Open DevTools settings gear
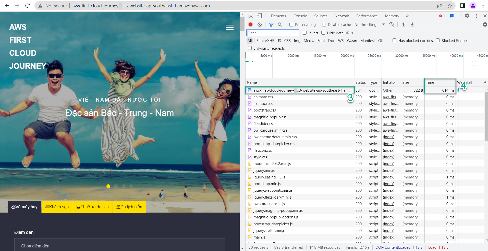 coord(467,16)
